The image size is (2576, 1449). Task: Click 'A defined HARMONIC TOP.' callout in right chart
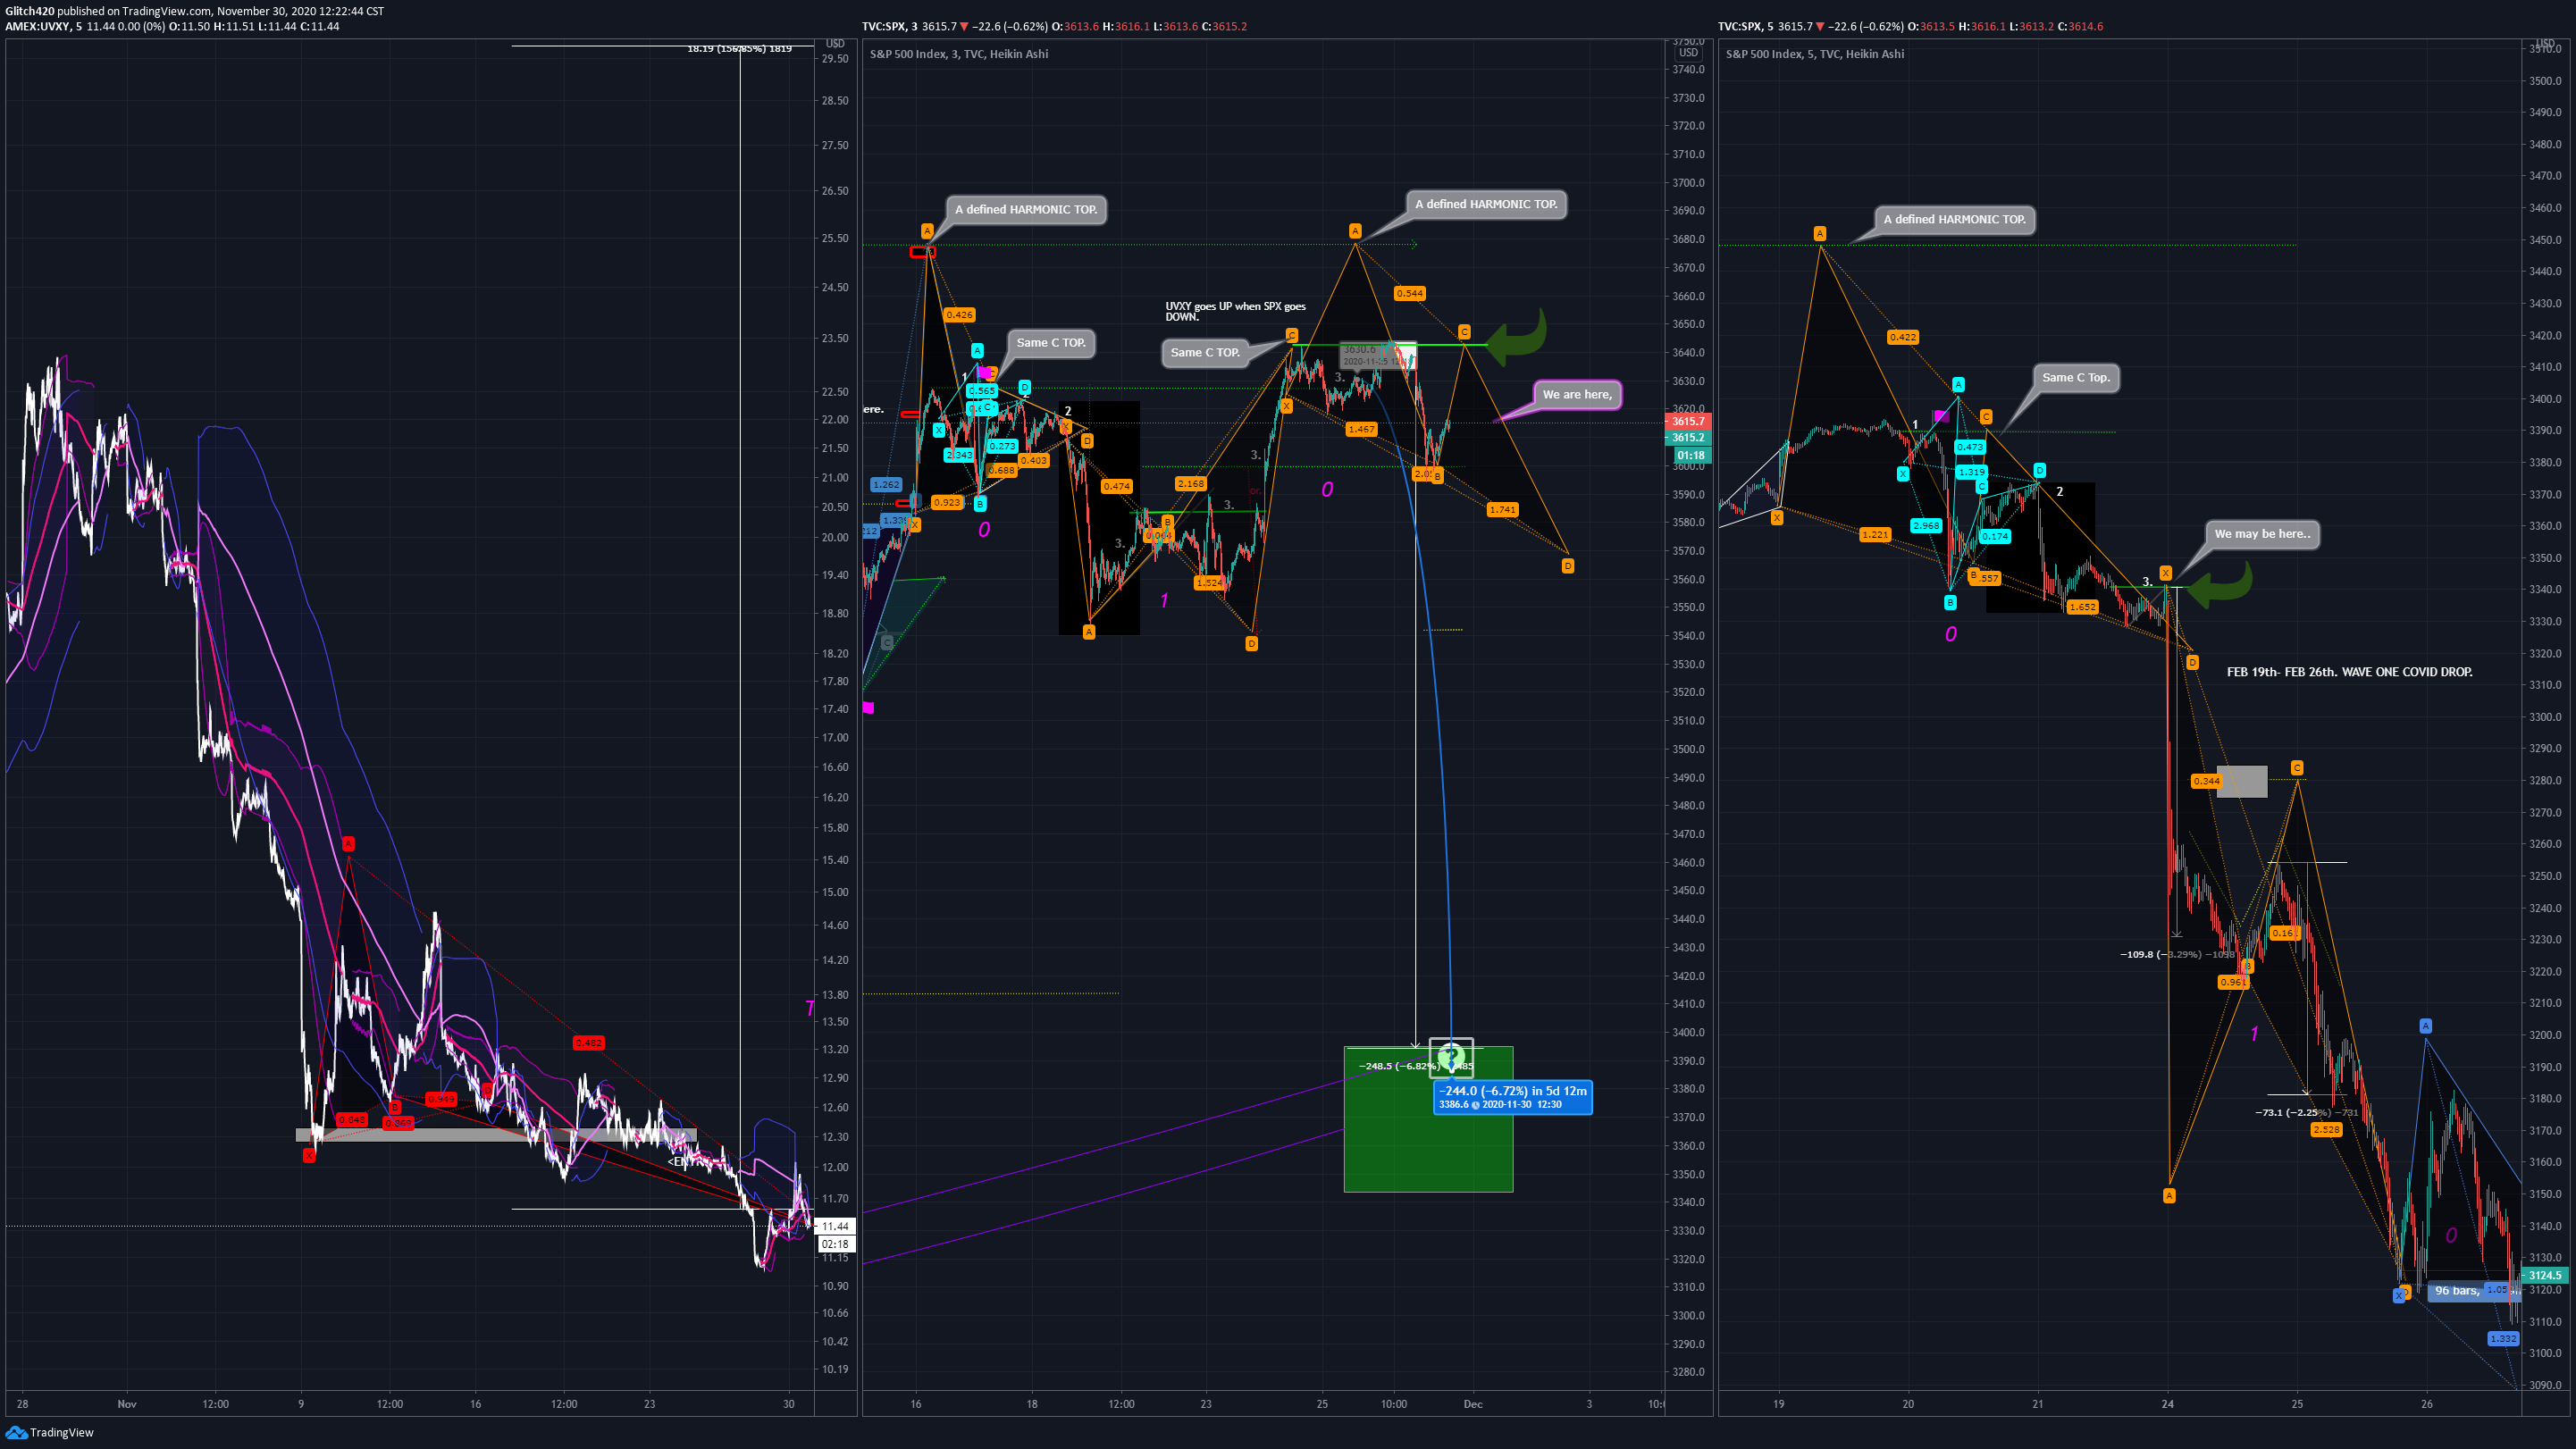pyautogui.click(x=1954, y=219)
